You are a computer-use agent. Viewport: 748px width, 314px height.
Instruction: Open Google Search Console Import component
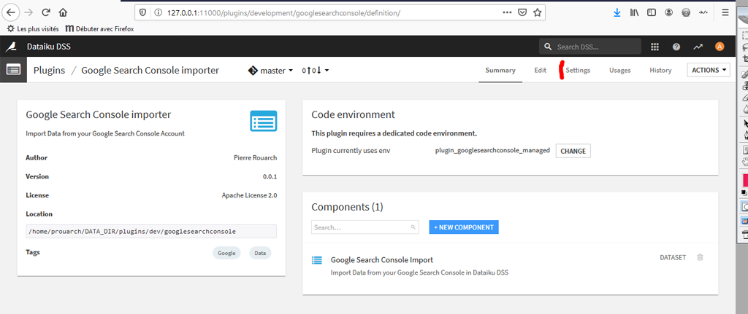click(x=381, y=260)
